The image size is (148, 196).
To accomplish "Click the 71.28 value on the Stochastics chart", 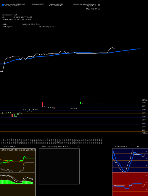I will 144,156.
